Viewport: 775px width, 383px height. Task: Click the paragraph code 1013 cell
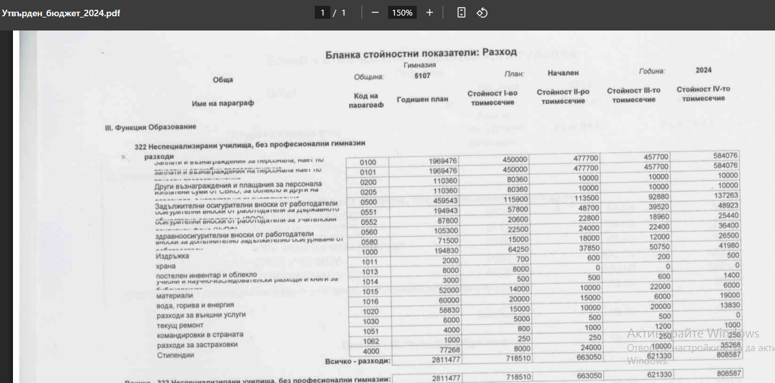point(370,271)
